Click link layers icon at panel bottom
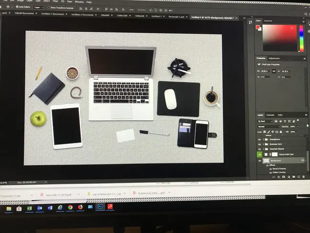Image resolution: width=310 pixels, height=233 pixels. click(274, 177)
